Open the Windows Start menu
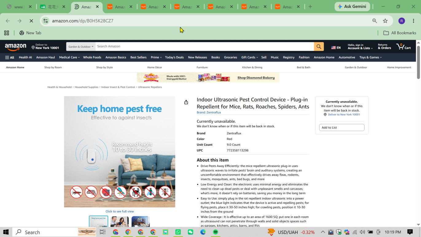This screenshot has width=421, height=237. pos(6,232)
